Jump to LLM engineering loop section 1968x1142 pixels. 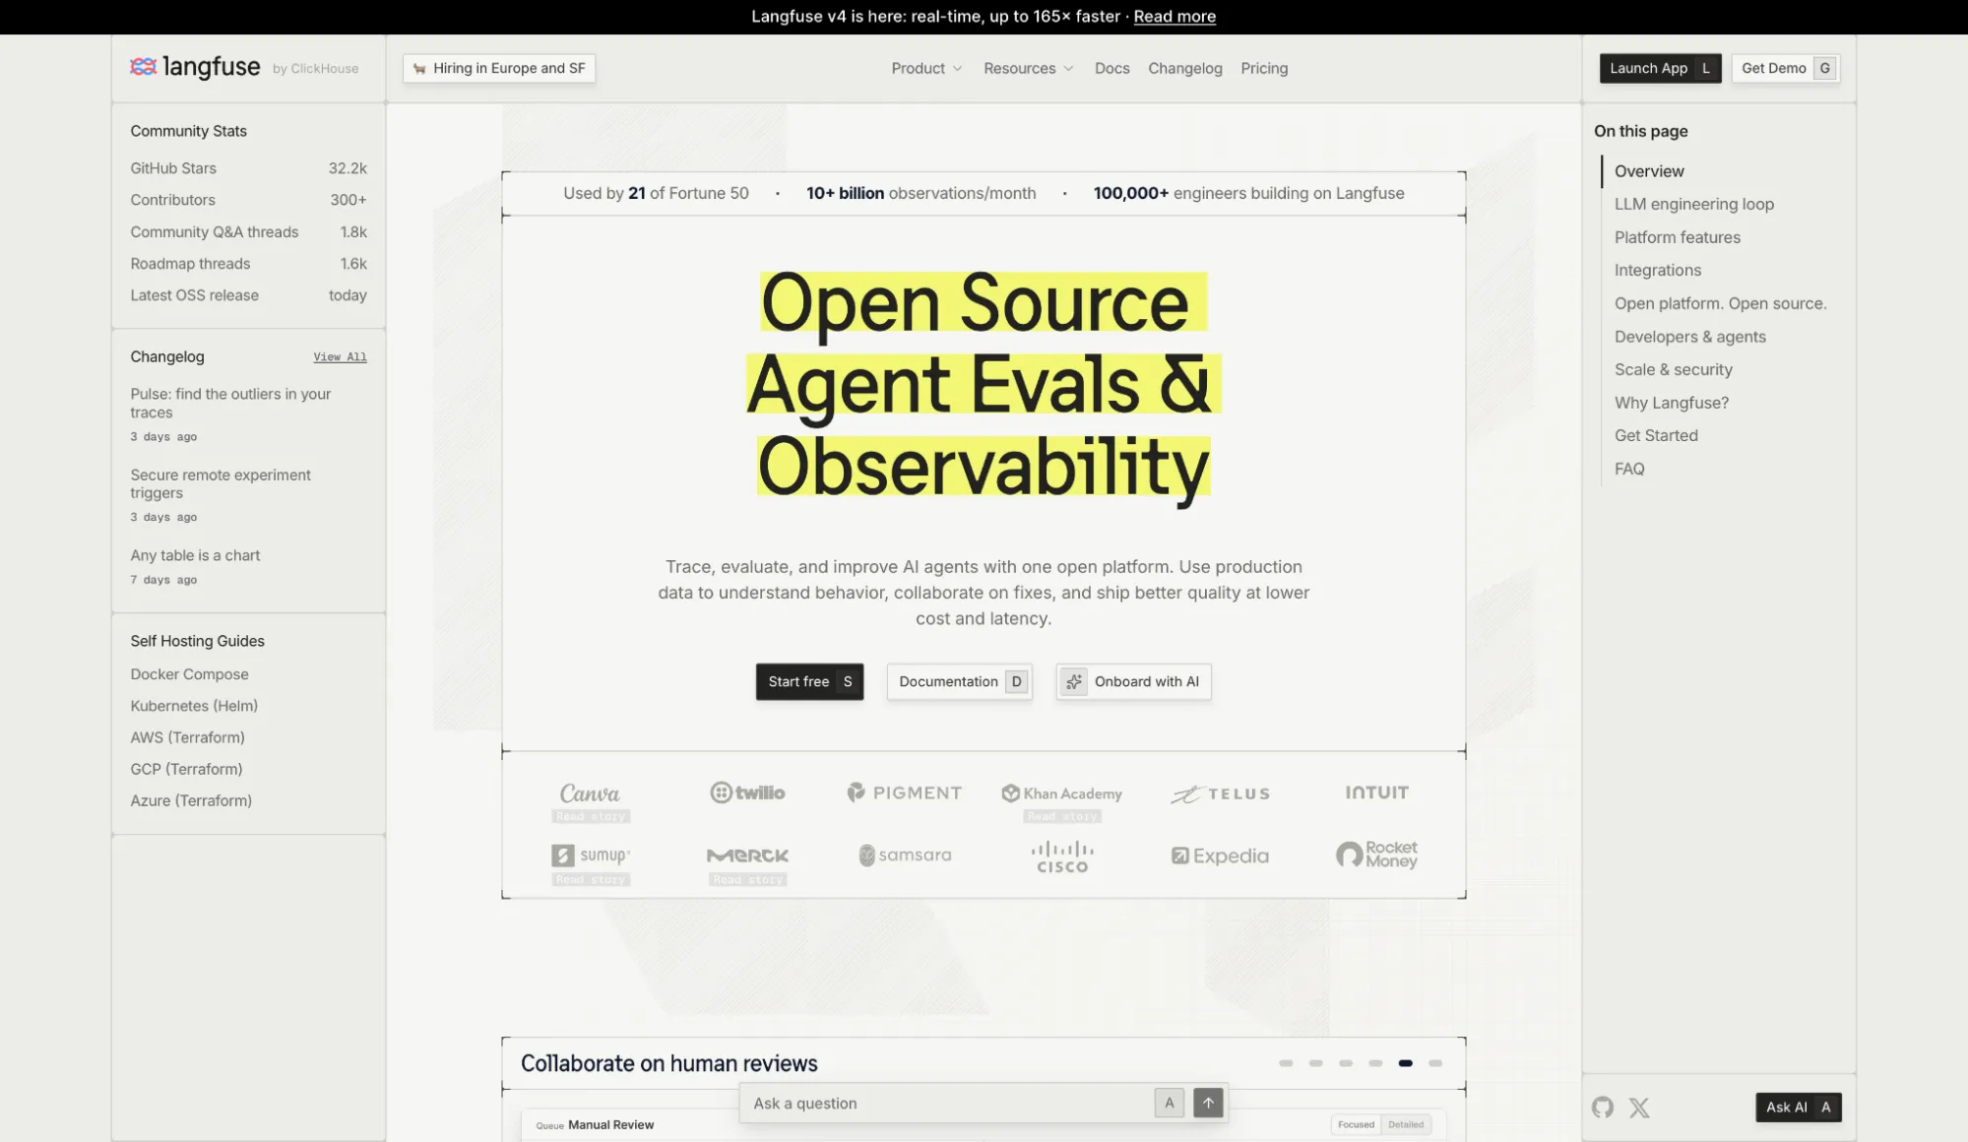tap(1693, 204)
